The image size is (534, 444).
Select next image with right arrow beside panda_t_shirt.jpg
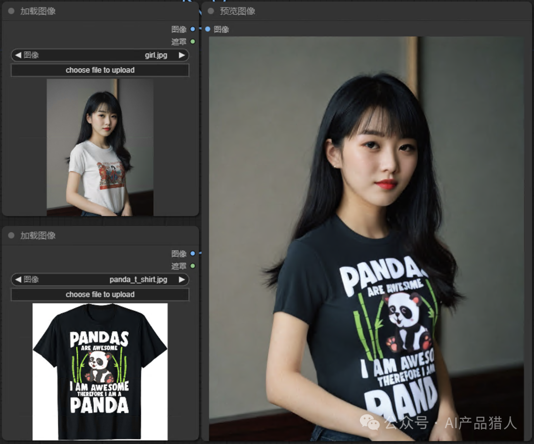coord(182,279)
